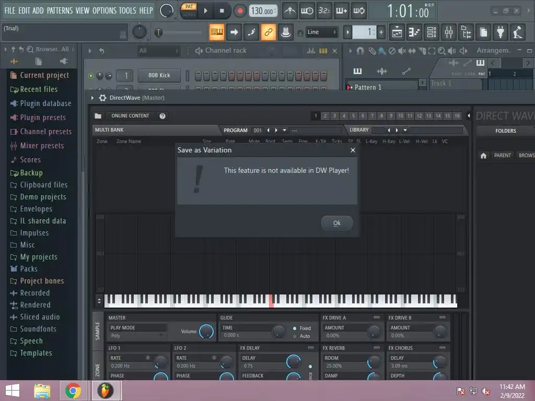Open the PROGRAM dropdown arrow
This screenshot has width=535, height=401.
click(x=284, y=130)
